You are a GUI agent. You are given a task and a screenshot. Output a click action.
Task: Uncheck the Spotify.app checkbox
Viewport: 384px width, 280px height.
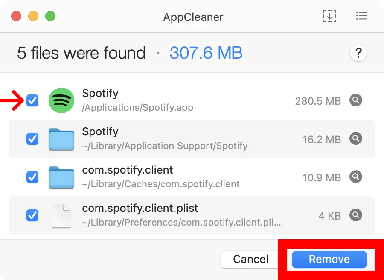point(32,100)
